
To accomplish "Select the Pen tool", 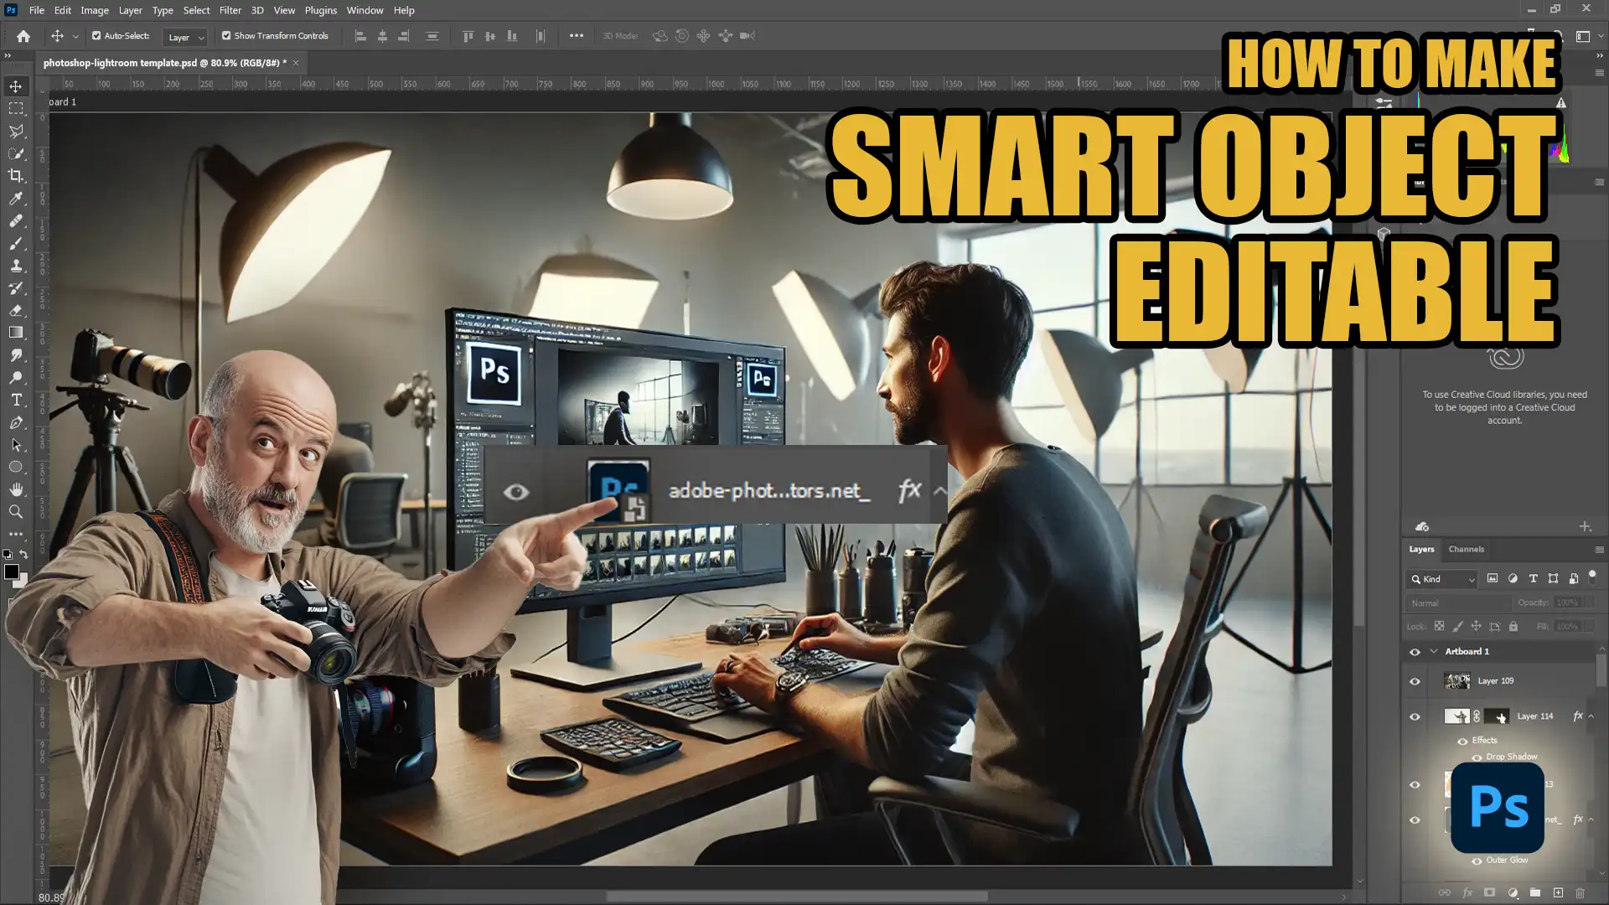I will click(16, 423).
